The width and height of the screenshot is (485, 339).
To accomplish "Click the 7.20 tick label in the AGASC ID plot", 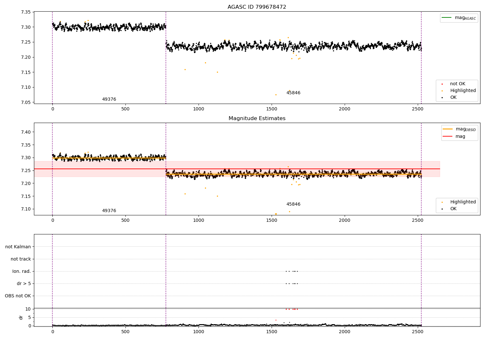I will pos(26,57).
